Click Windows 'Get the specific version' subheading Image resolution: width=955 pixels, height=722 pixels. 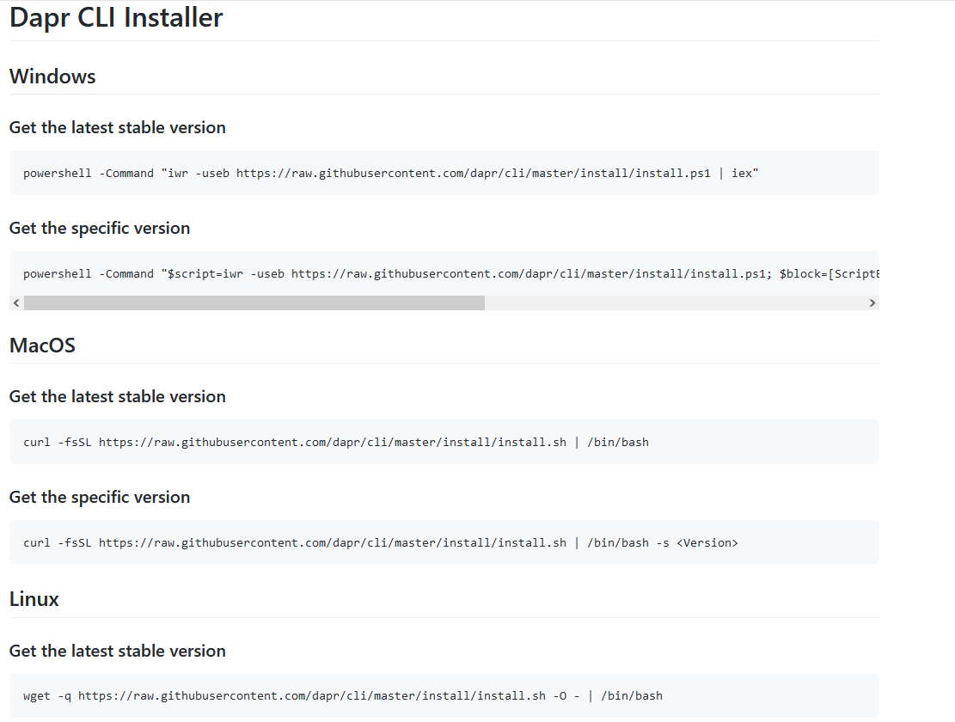(x=99, y=229)
